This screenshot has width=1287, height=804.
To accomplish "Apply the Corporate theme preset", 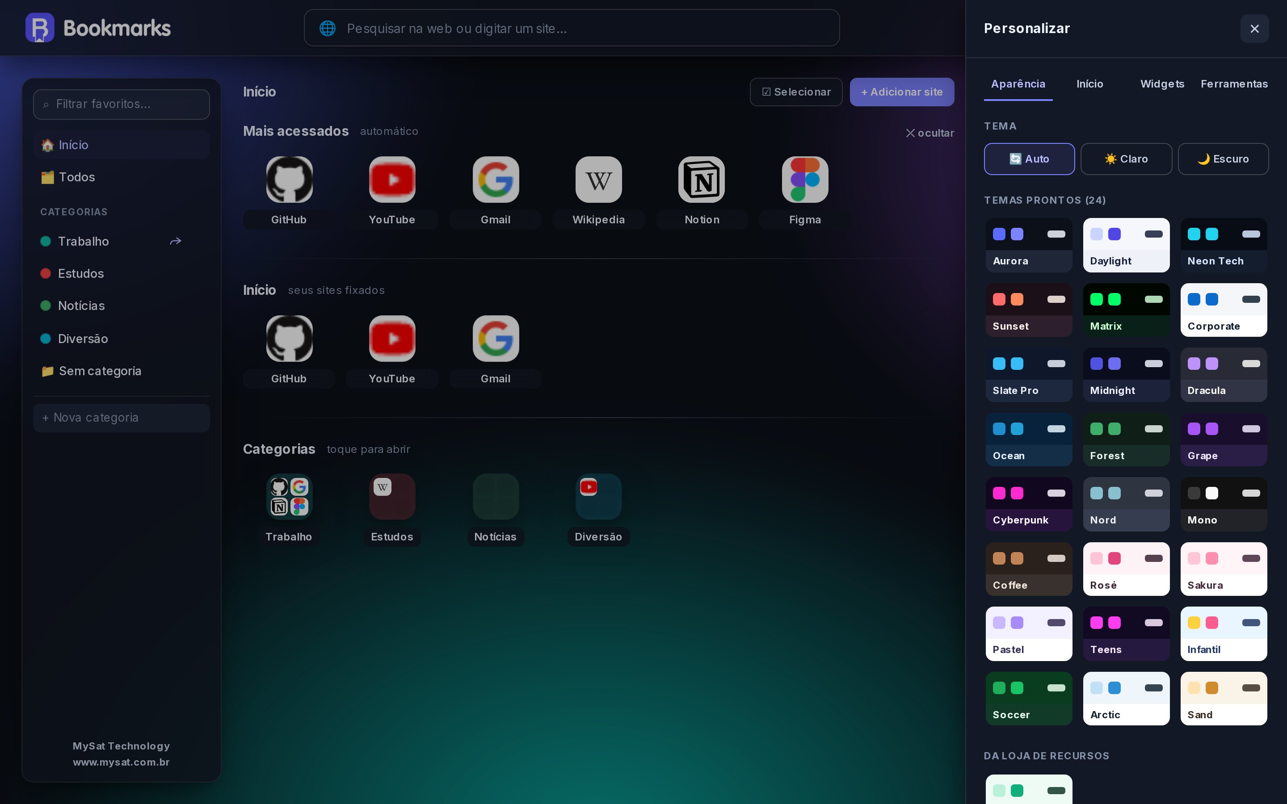I will click(1224, 310).
